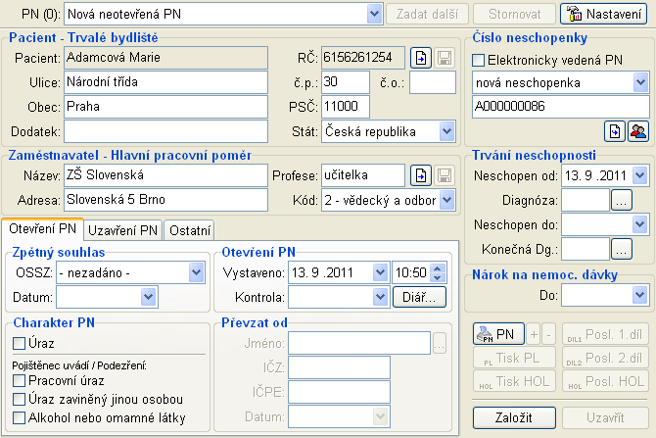The width and height of the screenshot is (656, 438).
Task: Enable Elektronicky vedená PN checkbox
Action: 479,61
